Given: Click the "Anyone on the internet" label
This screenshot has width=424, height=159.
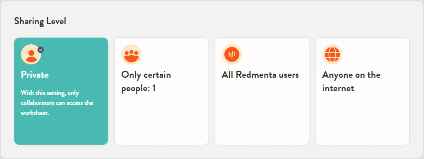Looking at the screenshot, I should click(x=351, y=82).
